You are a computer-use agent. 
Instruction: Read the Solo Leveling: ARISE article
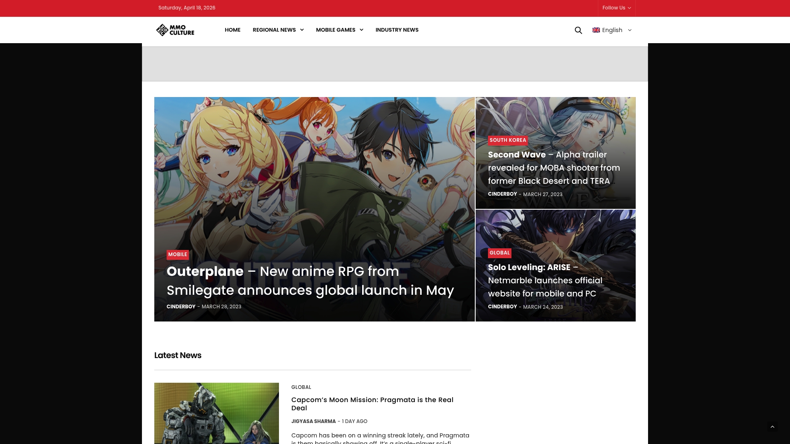(545, 280)
